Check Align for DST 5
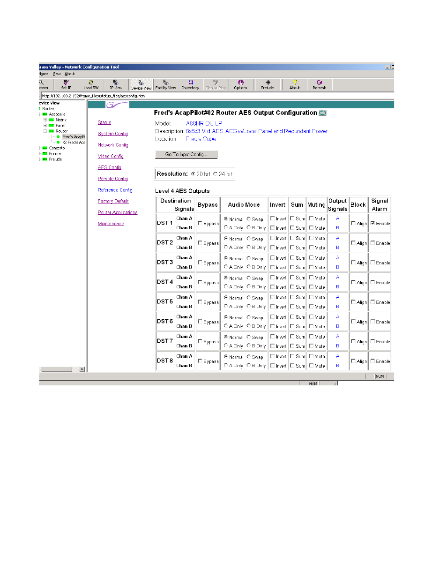Screen dimensions: 447x579 point(353,302)
